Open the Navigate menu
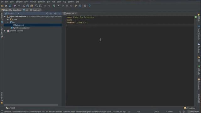The width and height of the screenshot is (201, 113). click(x=19, y=2)
